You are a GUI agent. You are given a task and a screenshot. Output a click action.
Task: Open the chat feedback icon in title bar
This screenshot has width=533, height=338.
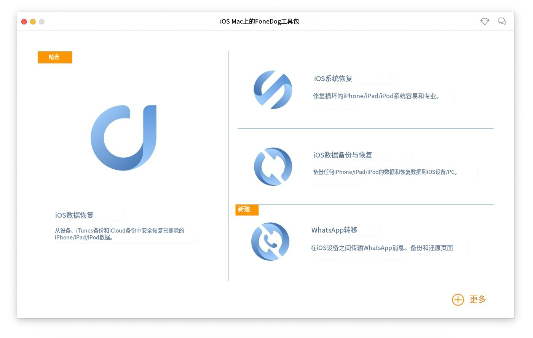coord(502,21)
